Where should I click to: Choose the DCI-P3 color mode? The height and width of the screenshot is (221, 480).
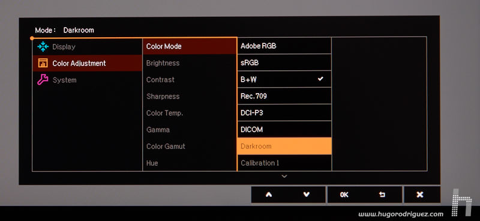click(284, 113)
